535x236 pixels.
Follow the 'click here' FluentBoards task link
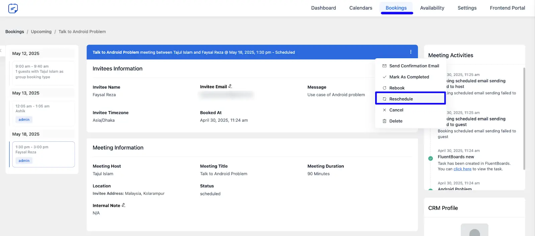point(462,169)
